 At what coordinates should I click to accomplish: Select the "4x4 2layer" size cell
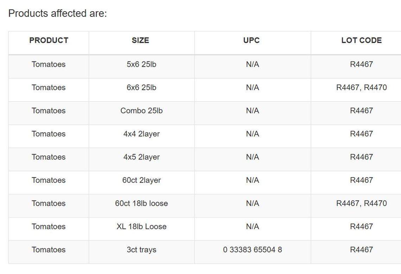(141, 134)
